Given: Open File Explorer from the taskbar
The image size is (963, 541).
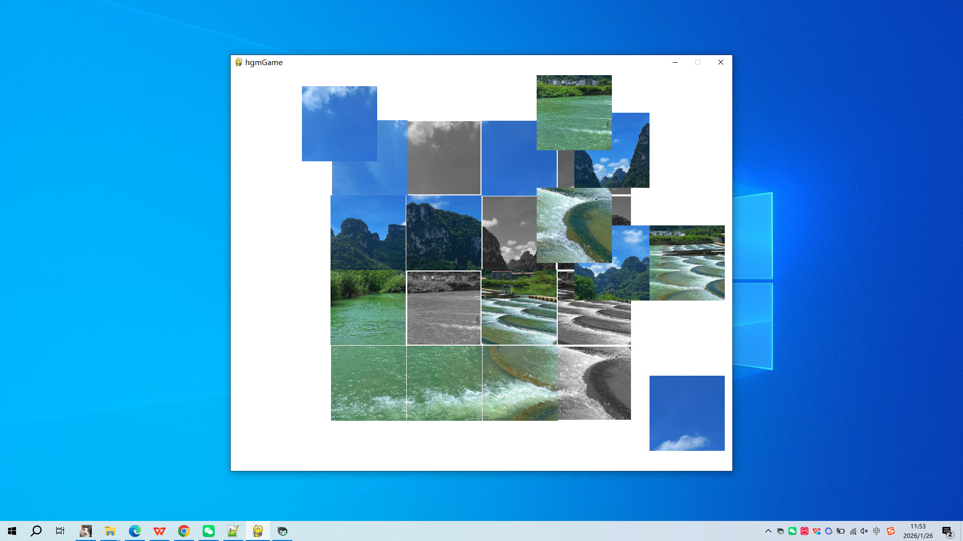Looking at the screenshot, I should point(110,530).
